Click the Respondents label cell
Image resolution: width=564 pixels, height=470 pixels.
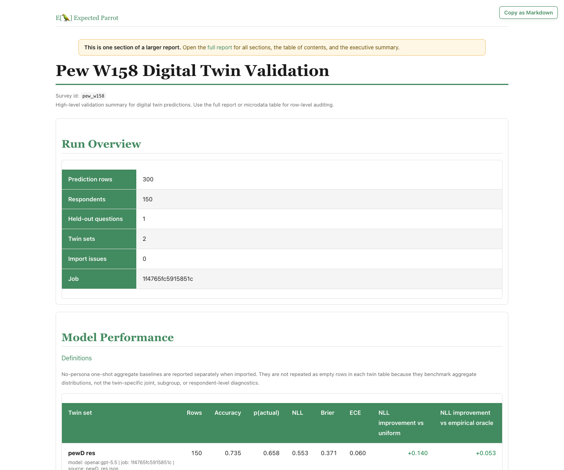coord(99,199)
